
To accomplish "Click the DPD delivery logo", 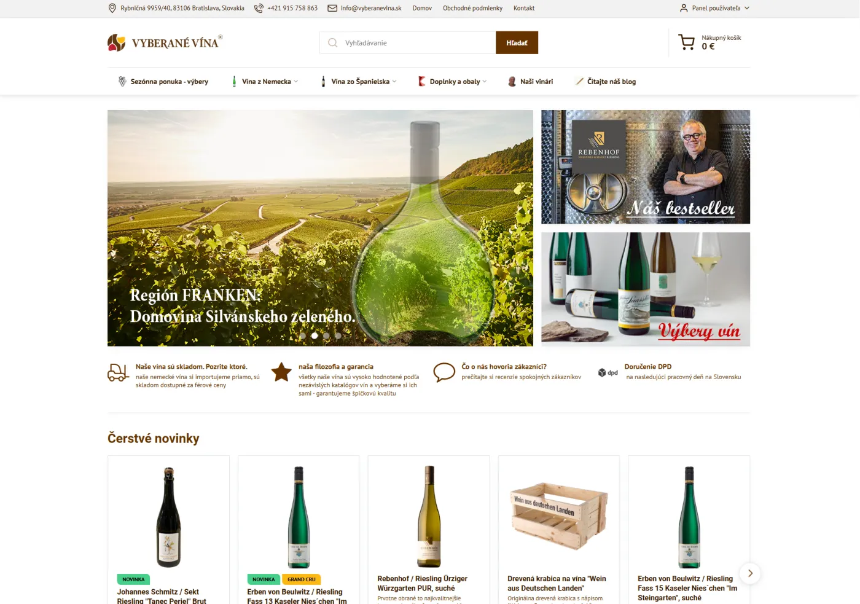I will point(608,372).
